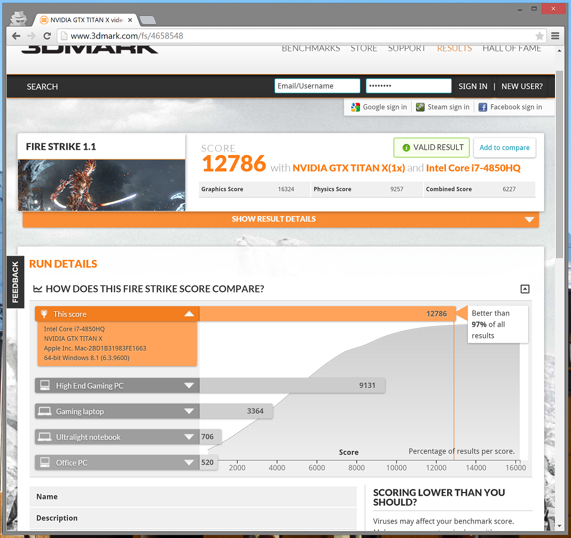Screen dimensions: 571x538
Task: Minimize the browser window
Action: pos(520,9)
